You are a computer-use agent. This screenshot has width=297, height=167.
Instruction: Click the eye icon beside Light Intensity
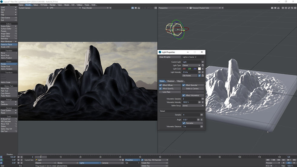click(199, 72)
